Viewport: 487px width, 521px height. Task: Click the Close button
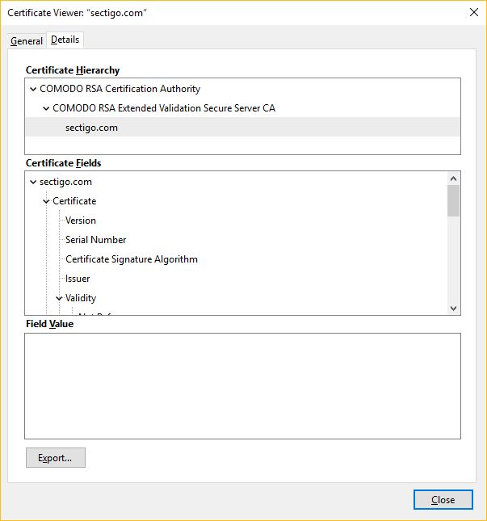click(x=443, y=499)
